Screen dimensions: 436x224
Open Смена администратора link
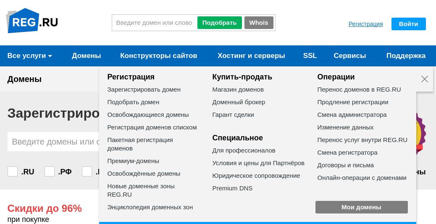click(352, 115)
